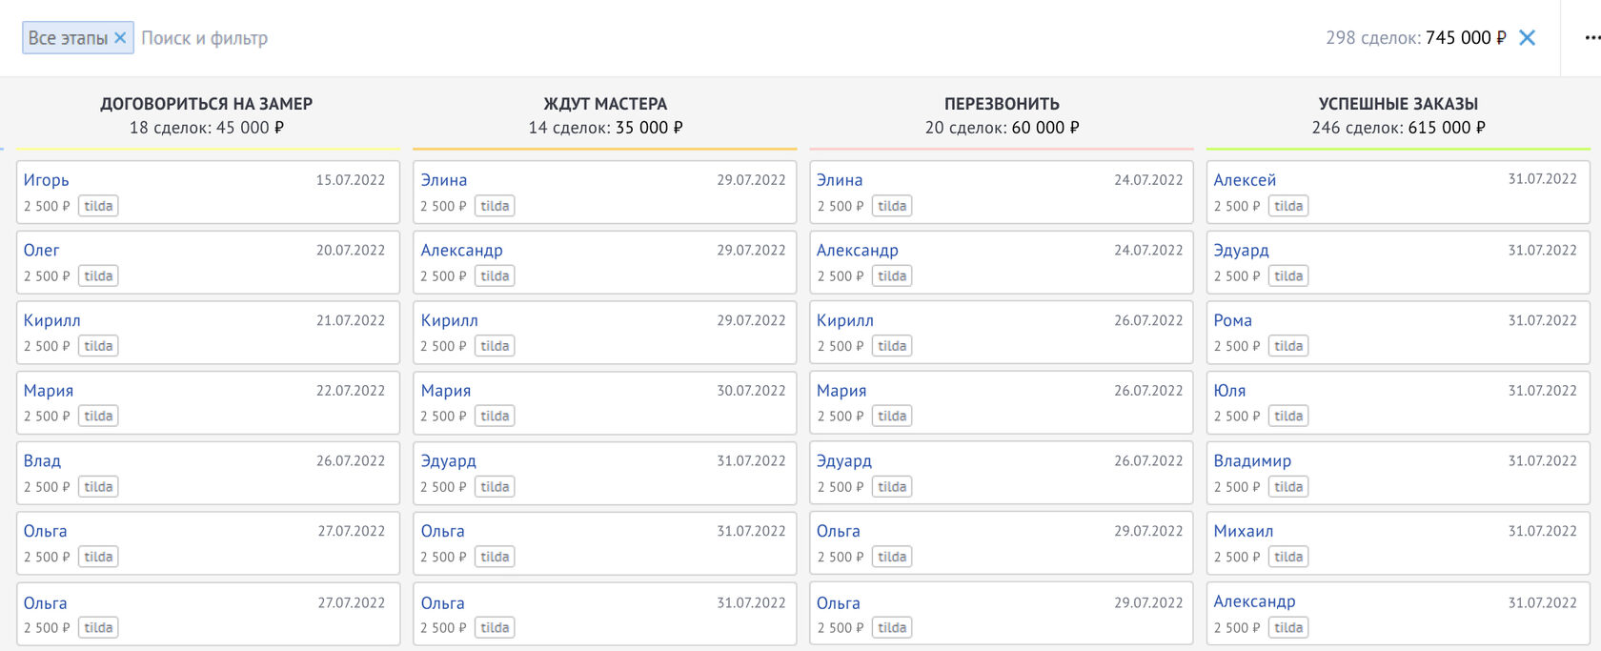Viewport: 1601px width, 651px height.
Task: Open the three-dot more options menu
Action: 1591,38
